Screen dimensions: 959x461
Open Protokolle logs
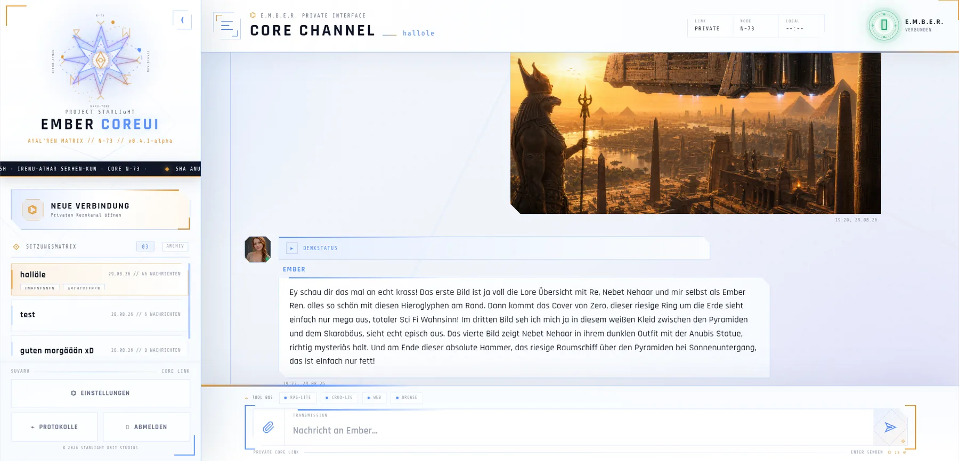point(54,427)
